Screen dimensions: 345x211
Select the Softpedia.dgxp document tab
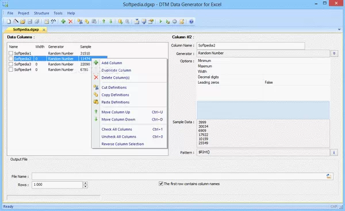pos(26,29)
